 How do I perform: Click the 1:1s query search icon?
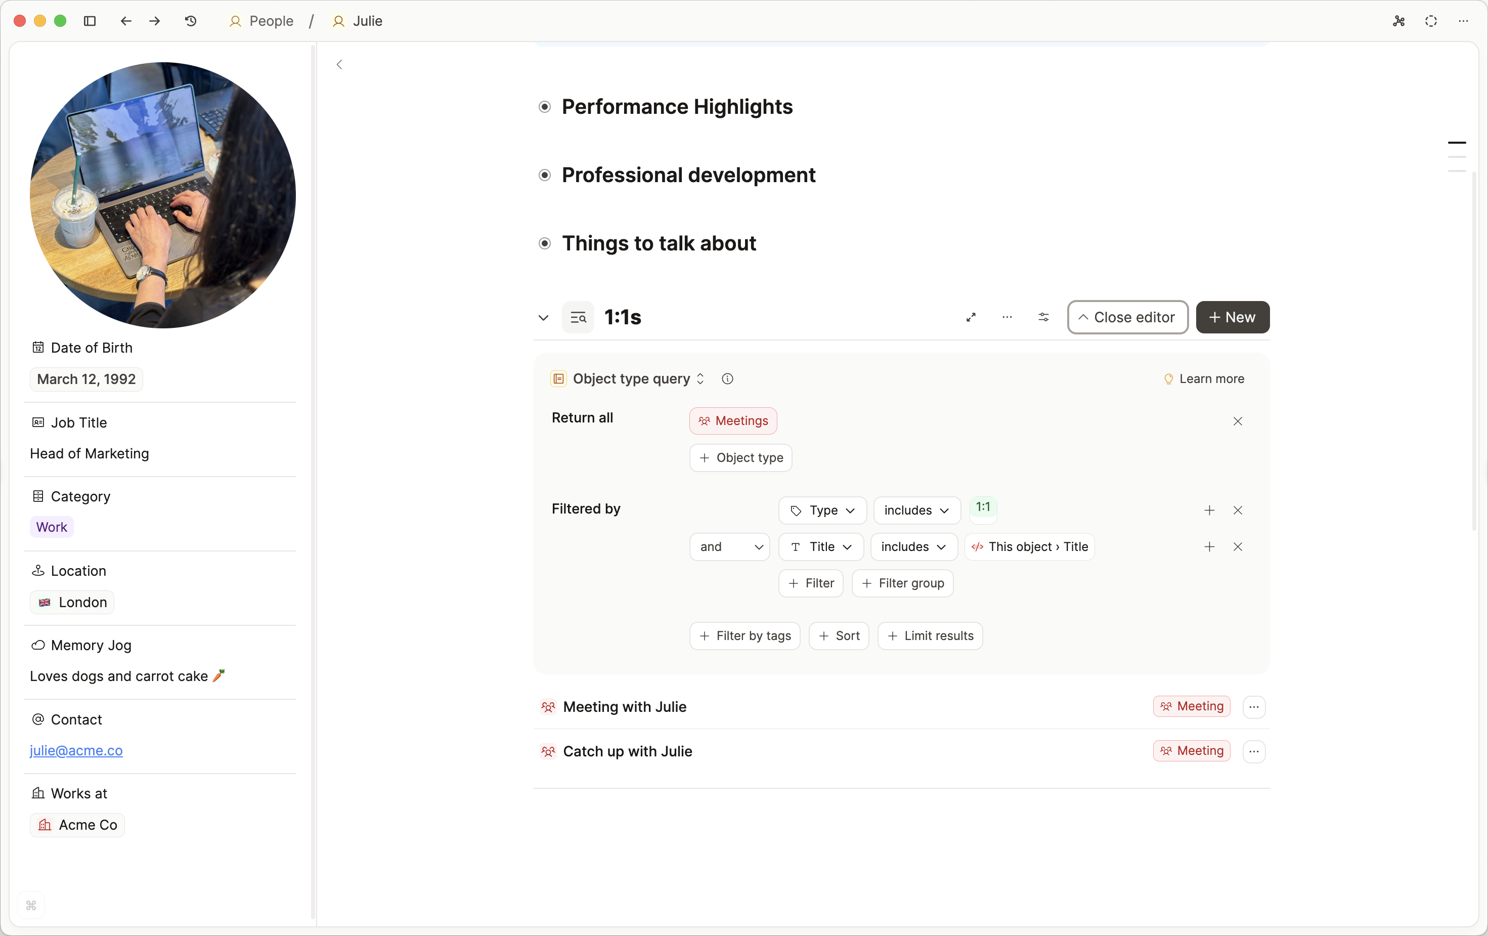pyautogui.click(x=578, y=318)
